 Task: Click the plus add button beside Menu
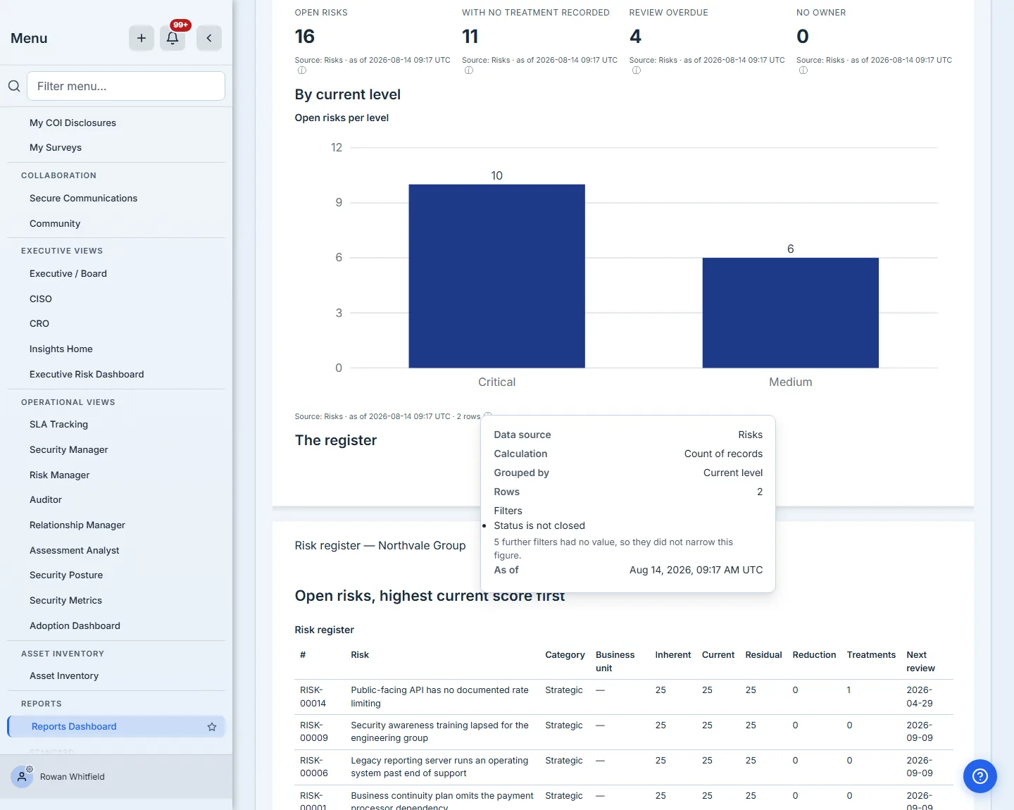[142, 38]
